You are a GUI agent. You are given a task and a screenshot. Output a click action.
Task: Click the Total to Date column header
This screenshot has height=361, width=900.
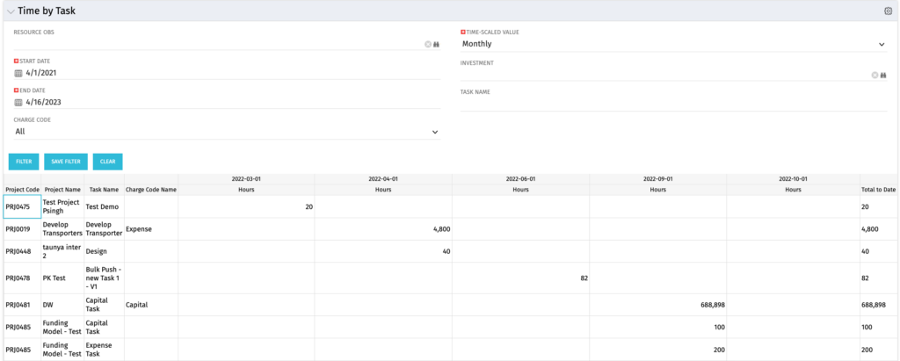(877, 190)
